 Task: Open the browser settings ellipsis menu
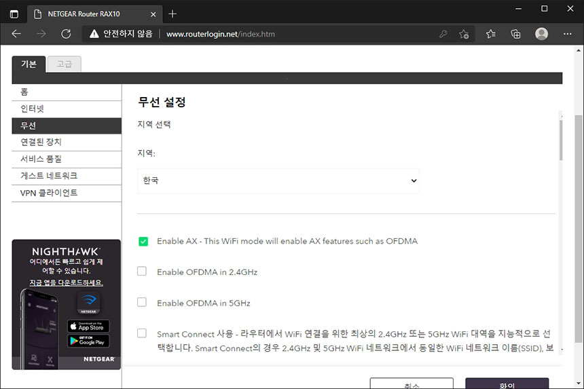pyautogui.click(x=567, y=34)
